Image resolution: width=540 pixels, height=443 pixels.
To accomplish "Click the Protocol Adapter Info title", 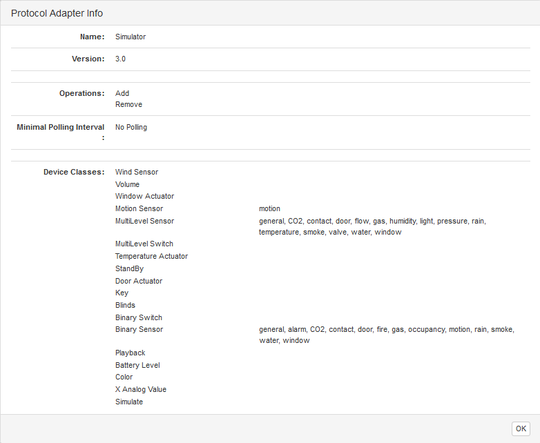I will (57, 13).
